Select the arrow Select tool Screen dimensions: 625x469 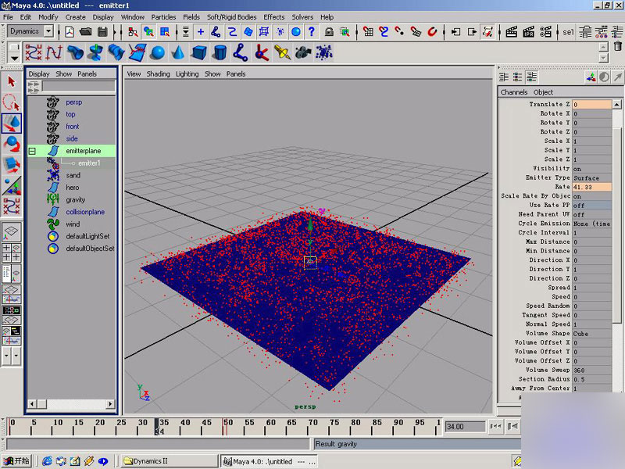point(12,81)
